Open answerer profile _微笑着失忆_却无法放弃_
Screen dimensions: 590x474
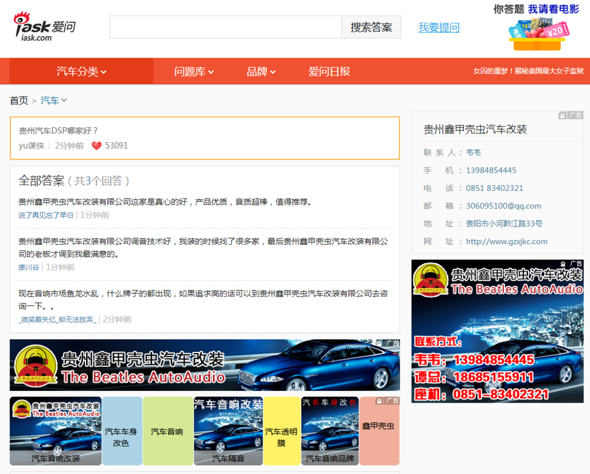[57, 320]
